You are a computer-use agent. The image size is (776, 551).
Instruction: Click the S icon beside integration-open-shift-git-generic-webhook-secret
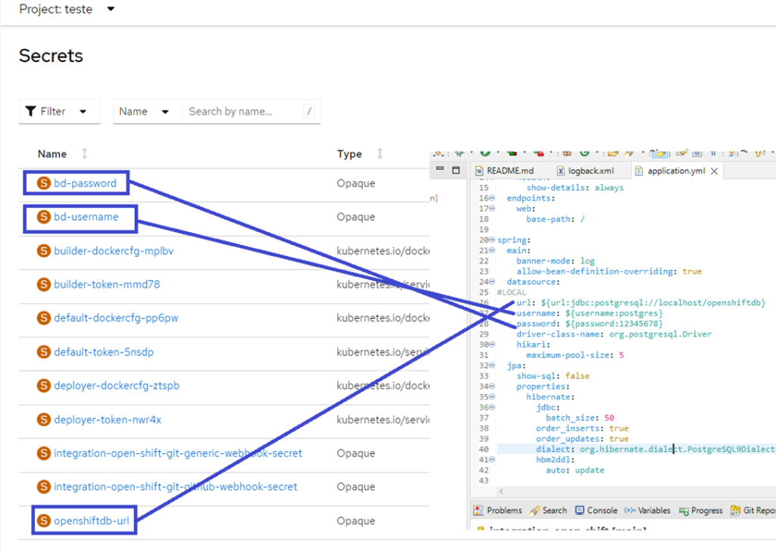coord(43,453)
